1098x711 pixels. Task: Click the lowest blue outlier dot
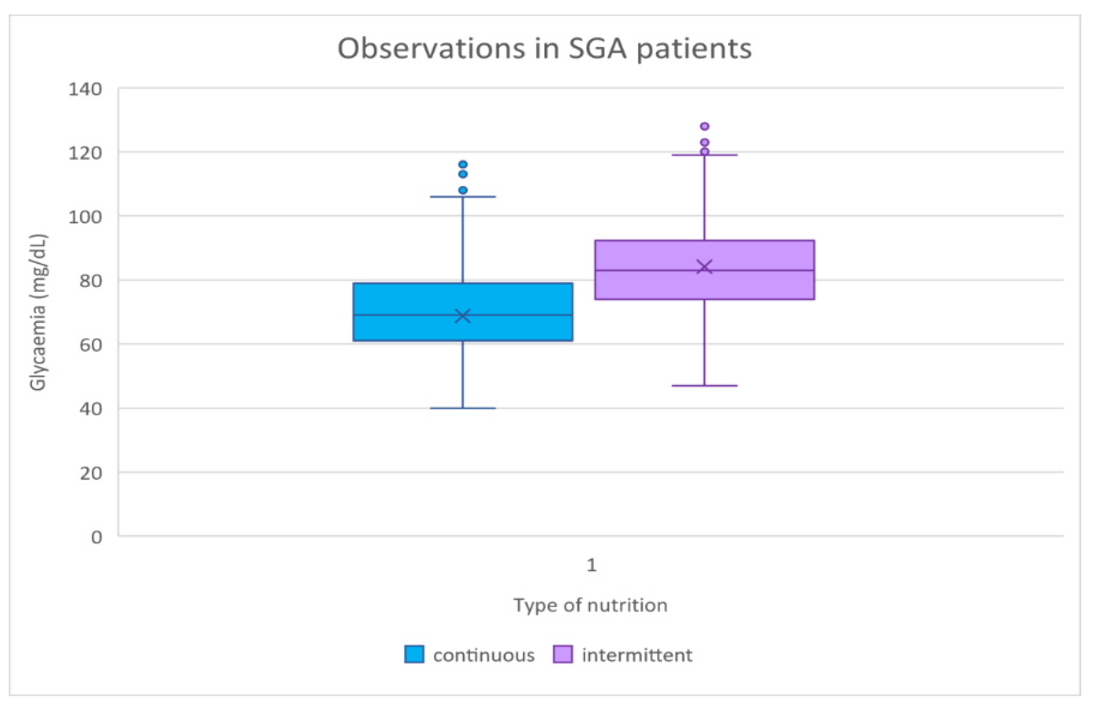463,190
